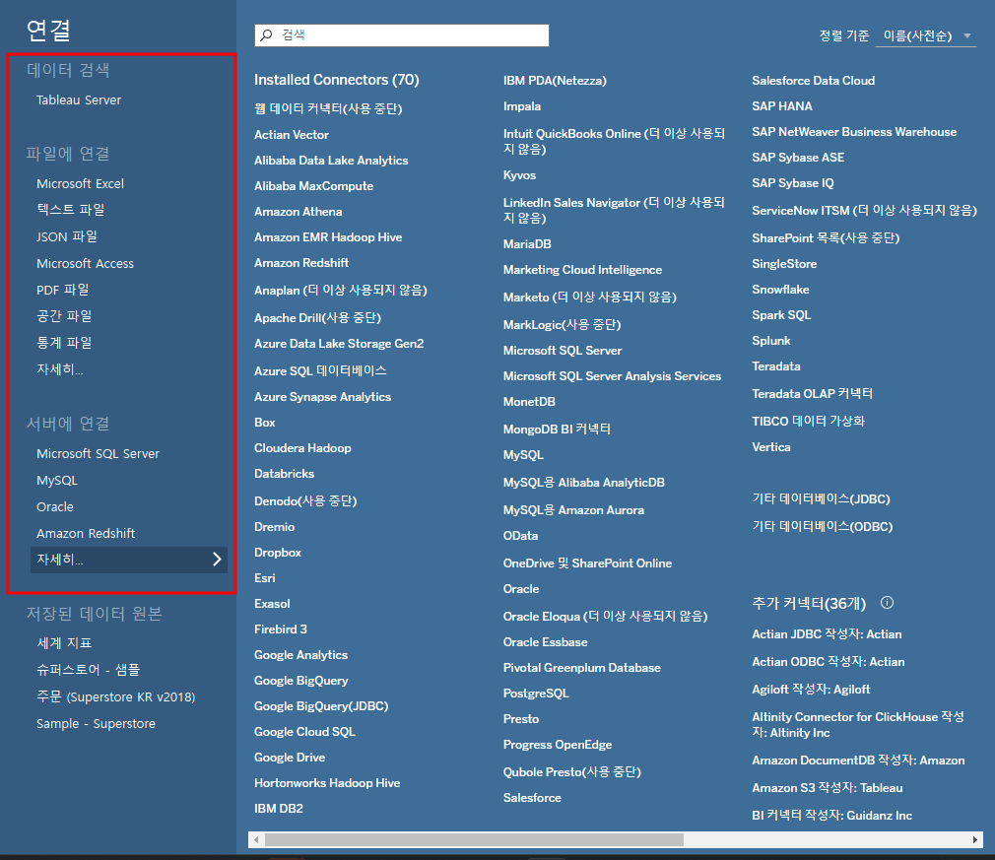Select PostgreSQL connector
Viewport: 995px width, 860px height.
click(x=536, y=694)
